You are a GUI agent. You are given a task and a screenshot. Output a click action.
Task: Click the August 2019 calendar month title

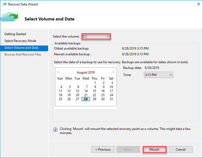86,72
